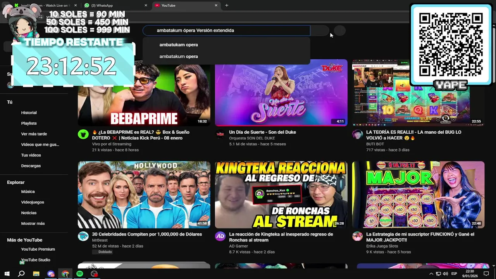Close the YouTube tab
Viewport: 496px width, 279px height.
[216, 5]
